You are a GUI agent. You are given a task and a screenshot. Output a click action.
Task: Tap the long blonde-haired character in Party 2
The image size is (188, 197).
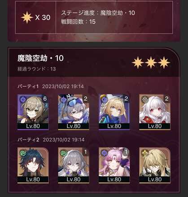click(155, 165)
